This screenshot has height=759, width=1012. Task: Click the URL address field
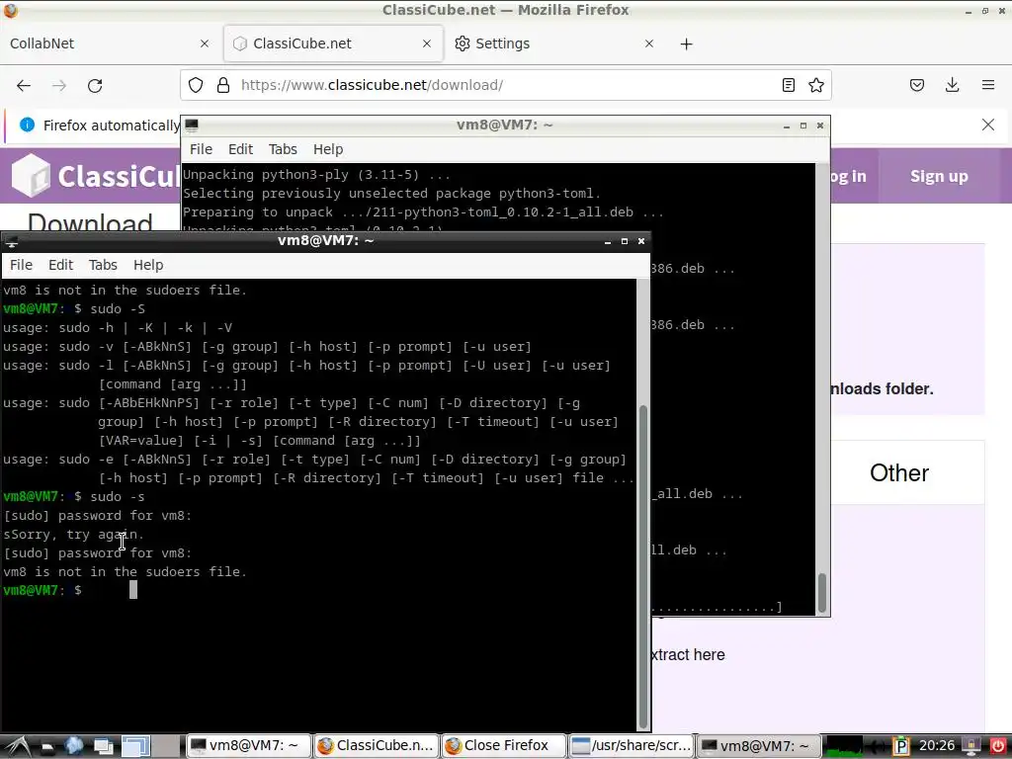tap(503, 85)
